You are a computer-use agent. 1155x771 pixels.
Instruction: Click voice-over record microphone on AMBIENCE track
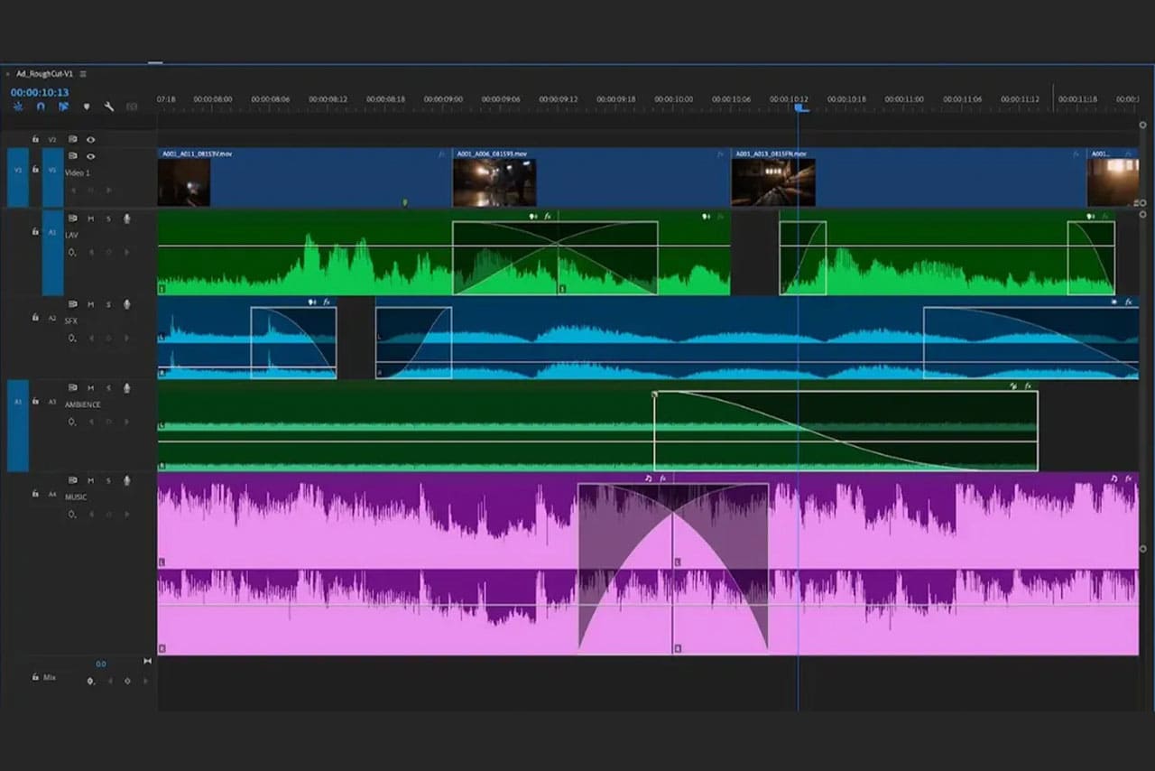pos(126,387)
